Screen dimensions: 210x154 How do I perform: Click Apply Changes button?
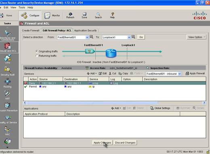[102, 143]
